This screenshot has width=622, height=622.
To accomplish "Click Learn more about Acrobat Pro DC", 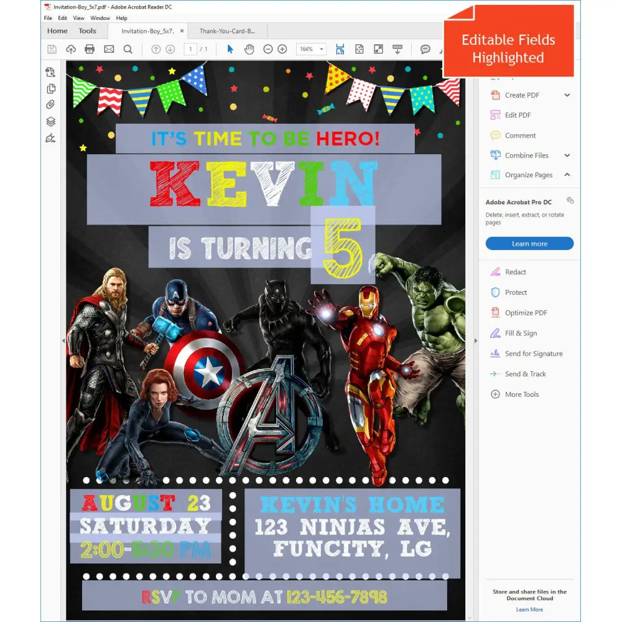I will coord(529,243).
